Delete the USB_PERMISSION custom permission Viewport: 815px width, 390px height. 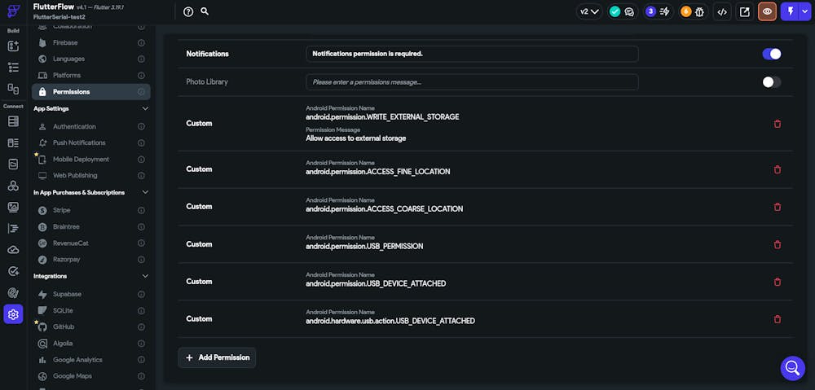(777, 244)
